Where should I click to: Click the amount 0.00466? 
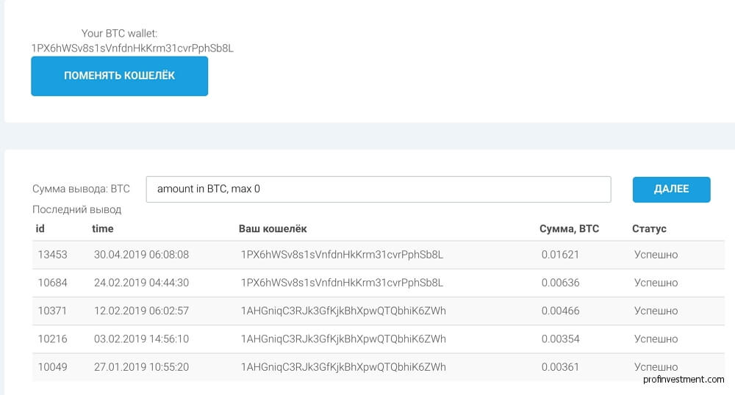pos(561,311)
